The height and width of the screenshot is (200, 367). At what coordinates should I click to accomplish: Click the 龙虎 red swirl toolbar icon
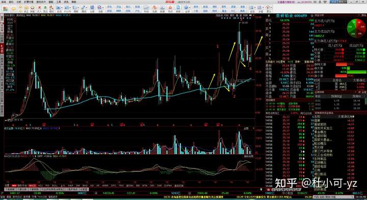tap(154, 8)
